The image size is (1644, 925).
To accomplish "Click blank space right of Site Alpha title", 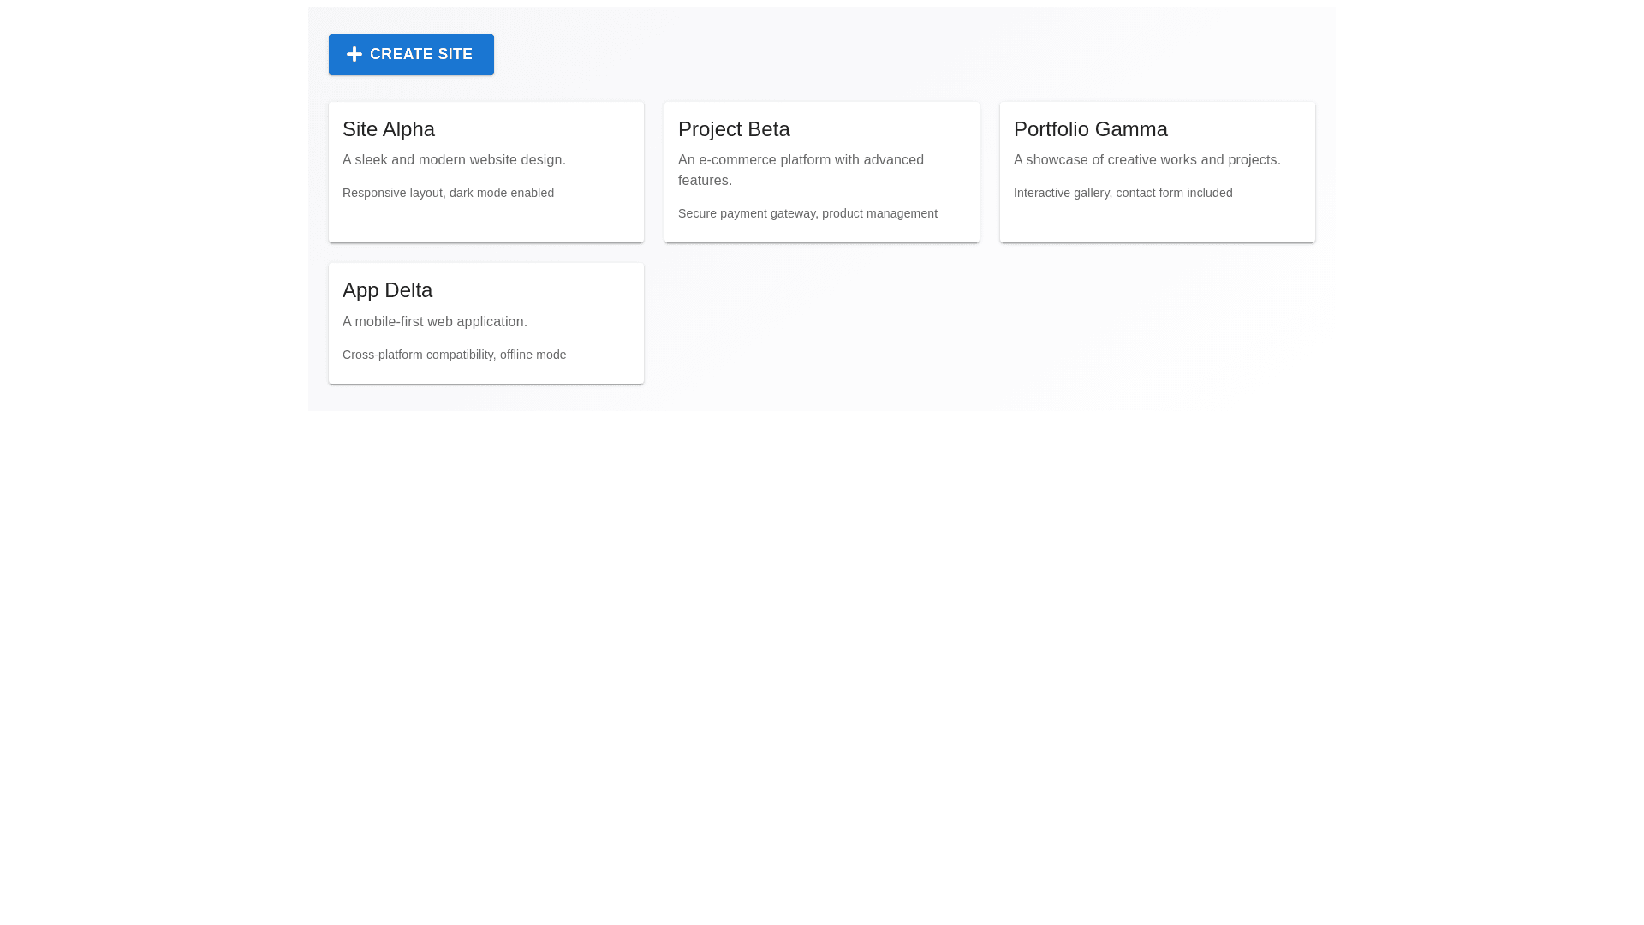I will (x=548, y=129).
